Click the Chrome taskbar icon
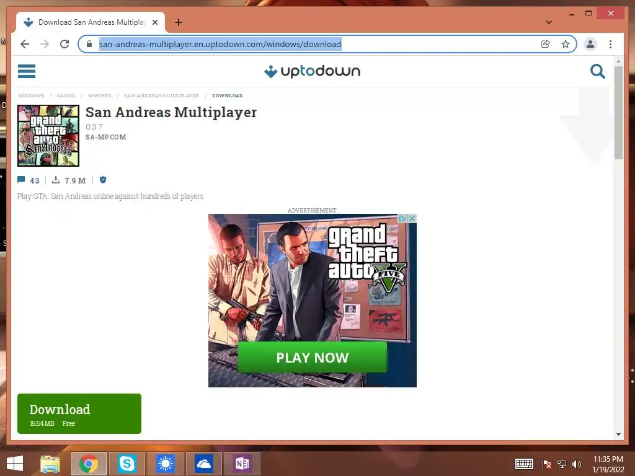The image size is (635, 476). tap(89, 464)
